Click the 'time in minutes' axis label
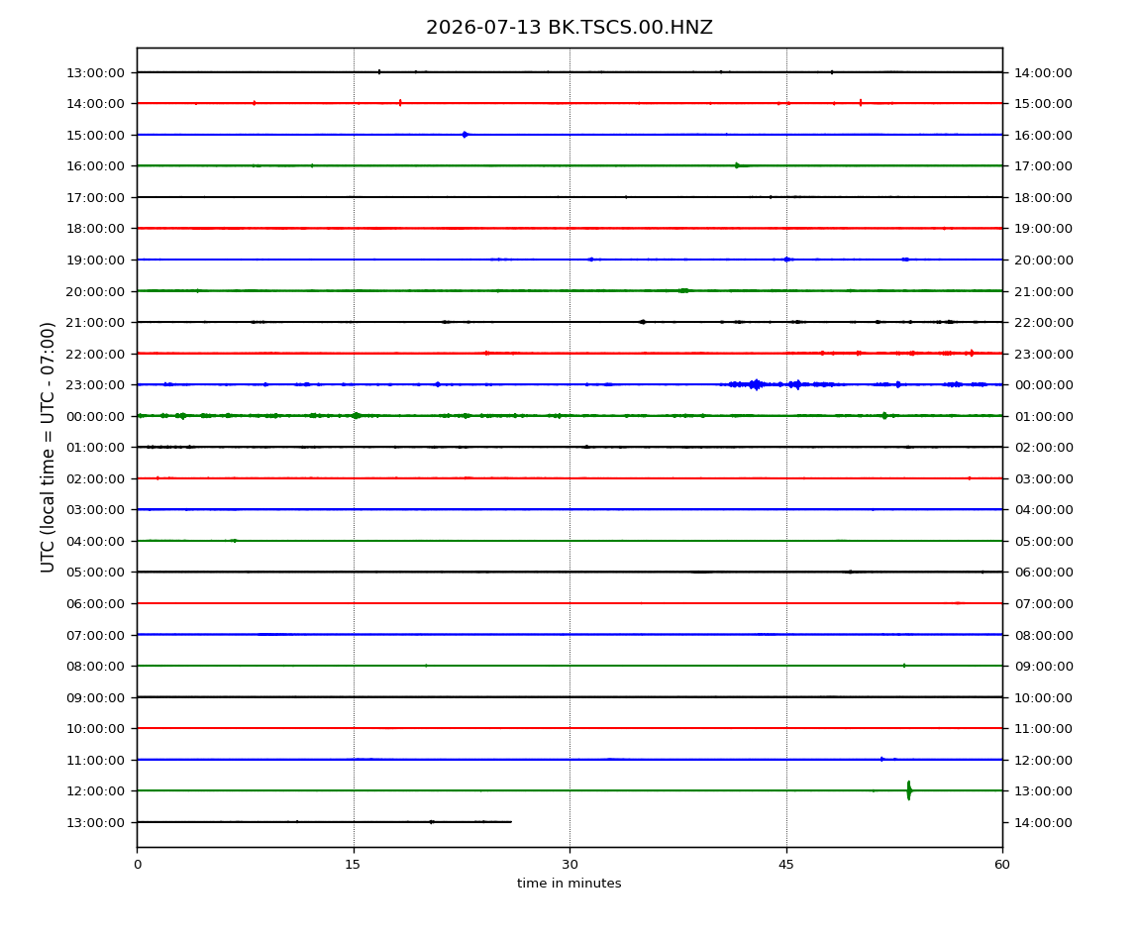This screenshot has height=941, width=1139. (569, 884)
